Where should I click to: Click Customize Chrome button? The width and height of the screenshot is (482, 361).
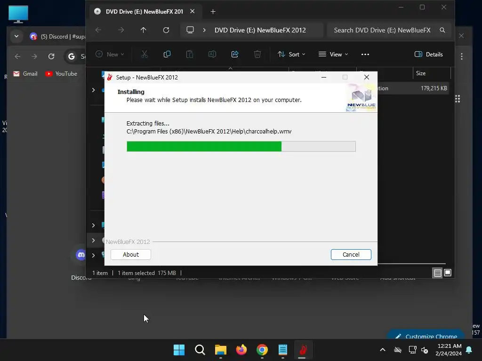(426, 335)
